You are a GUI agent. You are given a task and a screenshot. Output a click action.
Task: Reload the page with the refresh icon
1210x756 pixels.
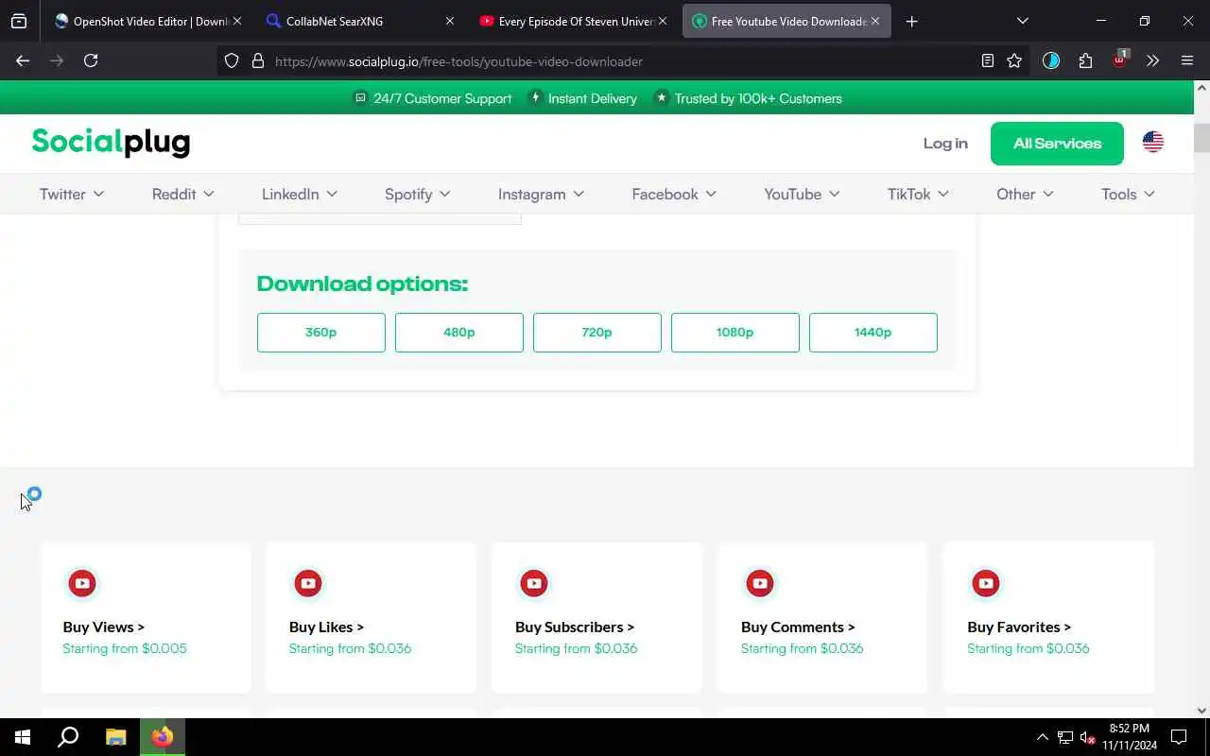91,60
